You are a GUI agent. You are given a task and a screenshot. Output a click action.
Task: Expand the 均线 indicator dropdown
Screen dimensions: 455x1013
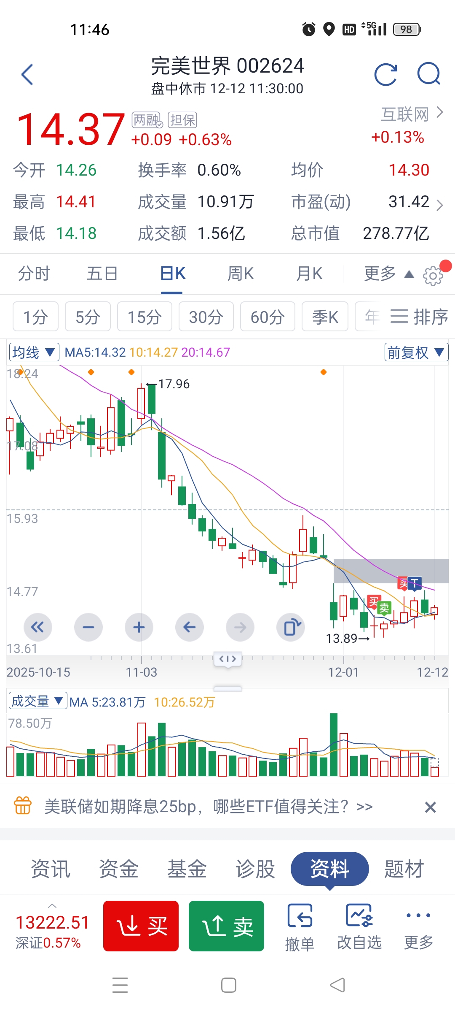(34, 352)
